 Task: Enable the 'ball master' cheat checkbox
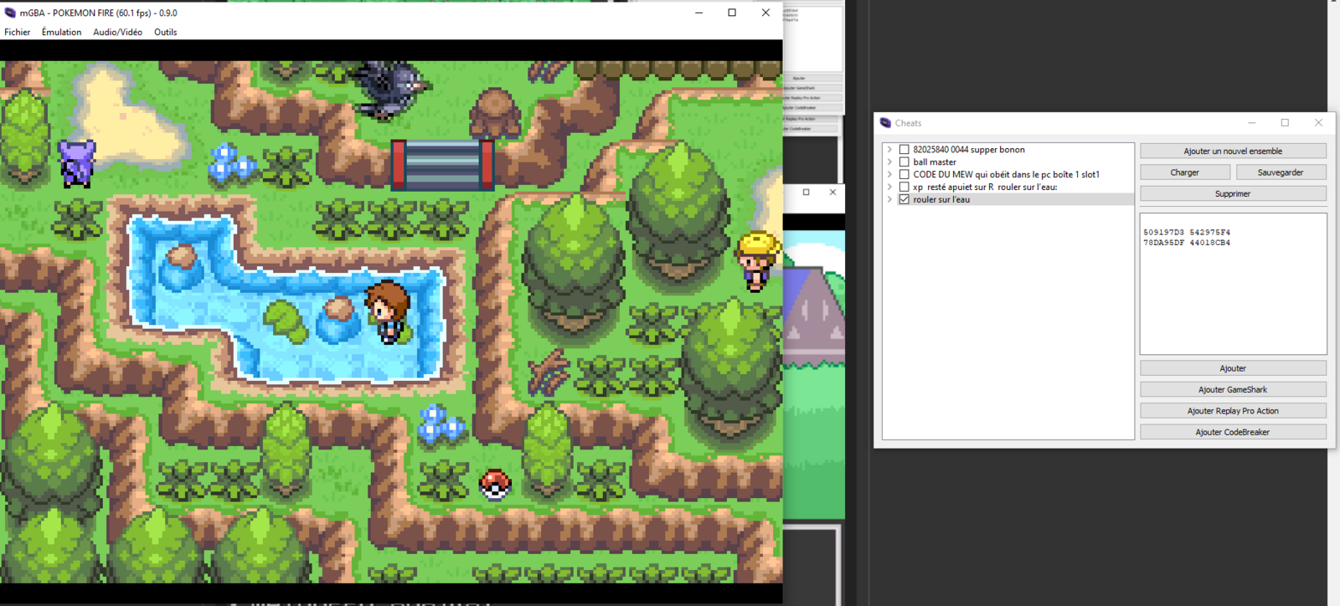pos(904,162)
